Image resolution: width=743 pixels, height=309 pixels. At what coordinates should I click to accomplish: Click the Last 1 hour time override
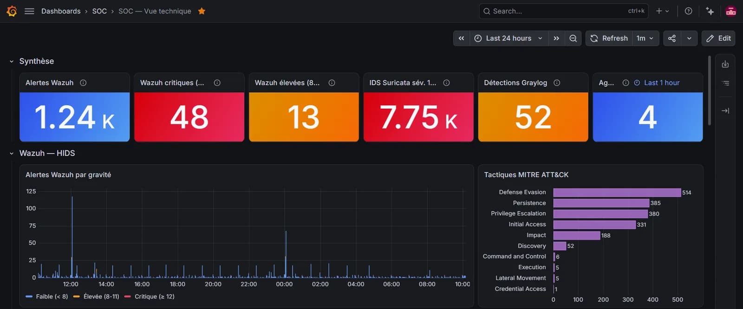coord(657,83)
